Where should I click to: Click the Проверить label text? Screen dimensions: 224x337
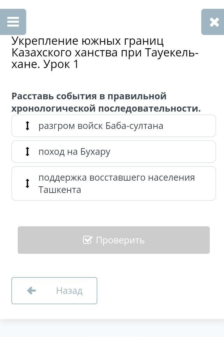tap(120, 240)
